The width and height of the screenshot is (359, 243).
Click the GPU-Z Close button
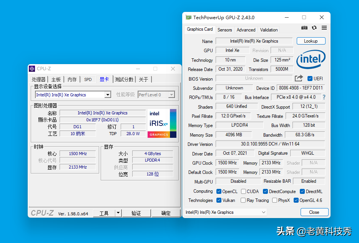pos(314,212)
